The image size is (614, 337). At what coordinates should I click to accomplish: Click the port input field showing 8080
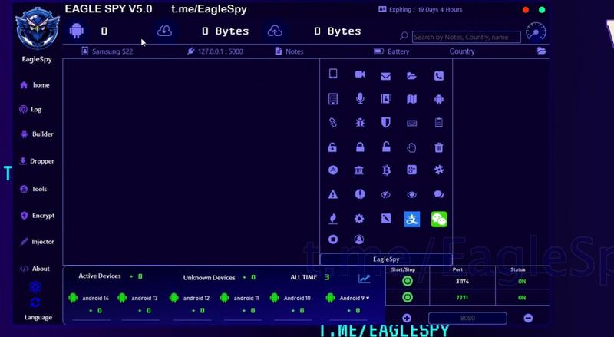(467, 318)
